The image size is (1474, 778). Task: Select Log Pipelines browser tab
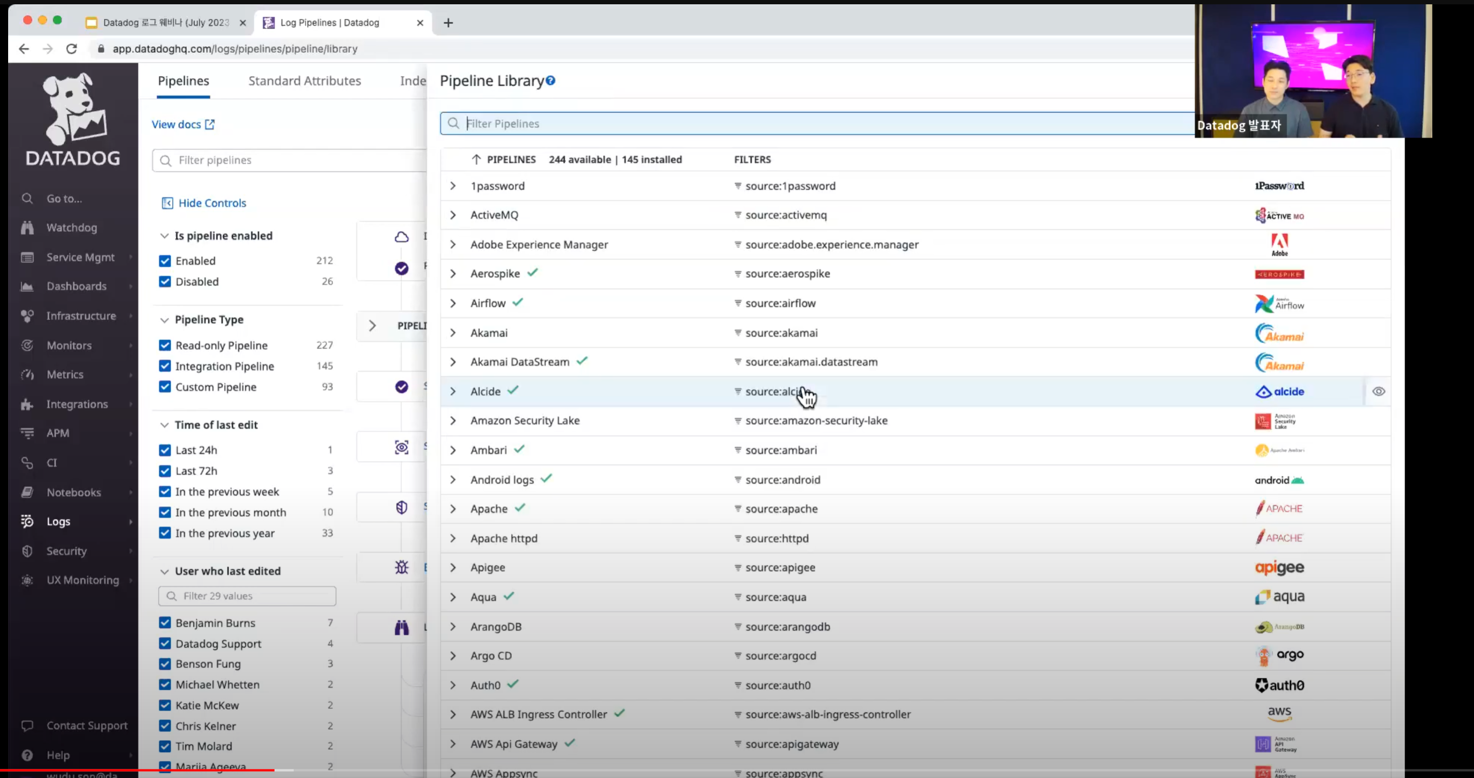(x=330, y=23)
